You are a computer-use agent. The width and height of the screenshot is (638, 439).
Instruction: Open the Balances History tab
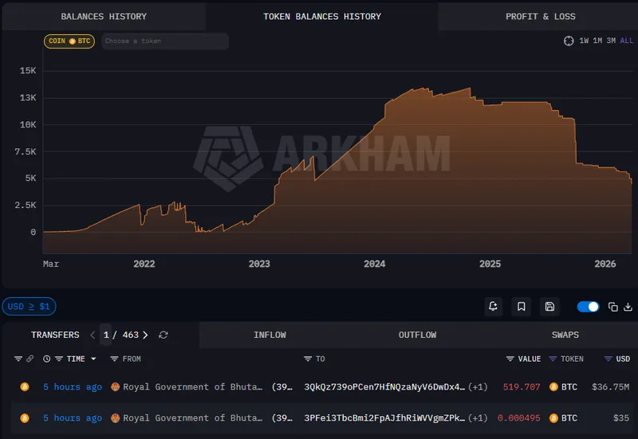(x=104, y=17)
